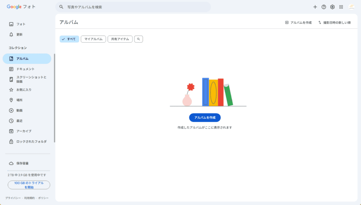Image resolution: width=361 pixels, height=205 pixels.
Task: Open 更新 bell notifications in sidebar
Action: pos(19,35)
